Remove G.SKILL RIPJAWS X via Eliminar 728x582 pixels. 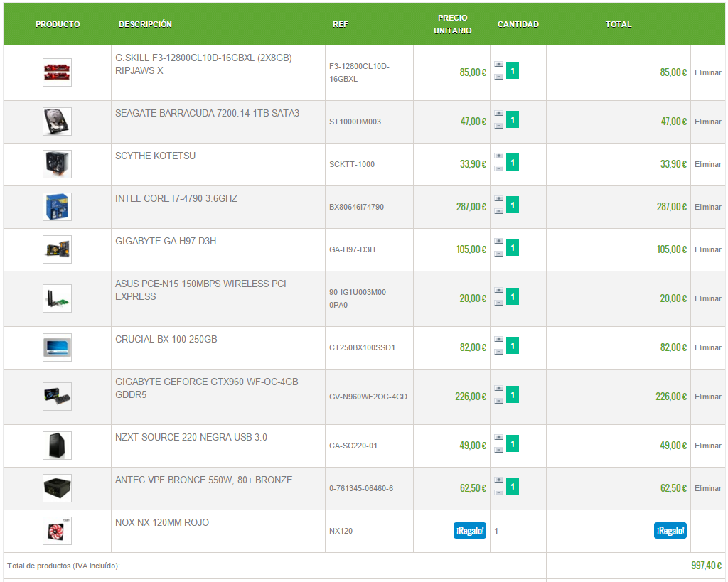coord(707,72)
